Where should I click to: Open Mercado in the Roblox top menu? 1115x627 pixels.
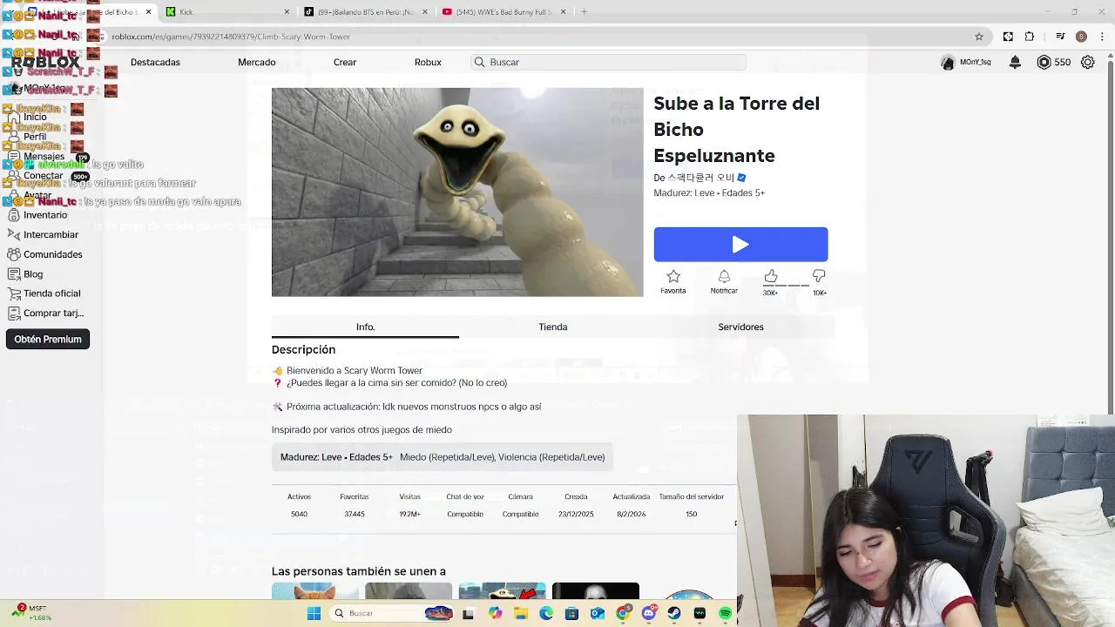tap(257, 62)
